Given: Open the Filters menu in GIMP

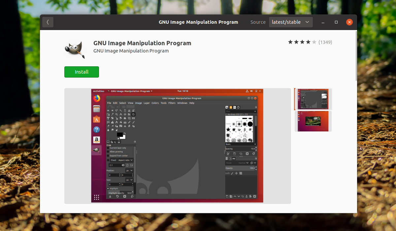Looking at the screenshot, I should point(172,103).
